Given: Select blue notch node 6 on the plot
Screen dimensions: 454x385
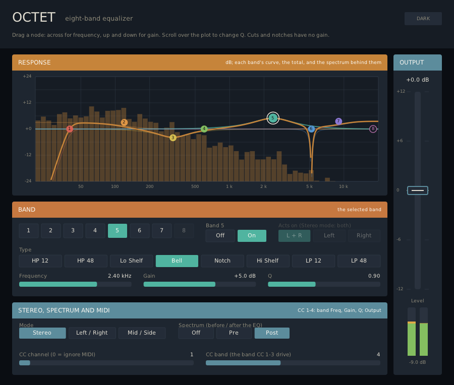Looking at the screenshot, I should coord(311,129).
